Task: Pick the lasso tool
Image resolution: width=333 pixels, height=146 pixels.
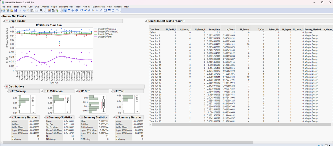Action: [x=89, y=11]
